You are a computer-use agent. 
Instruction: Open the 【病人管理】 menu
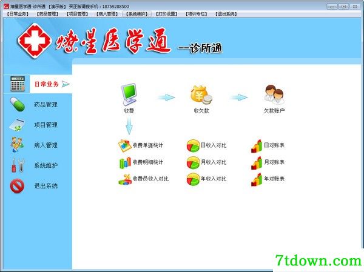click(107, 14)
